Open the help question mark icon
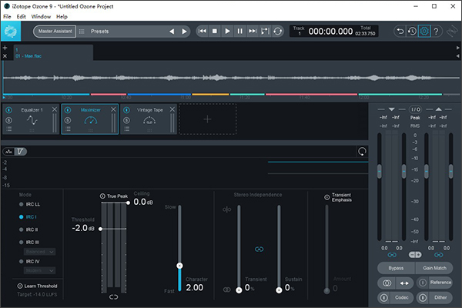 (437, 32)
